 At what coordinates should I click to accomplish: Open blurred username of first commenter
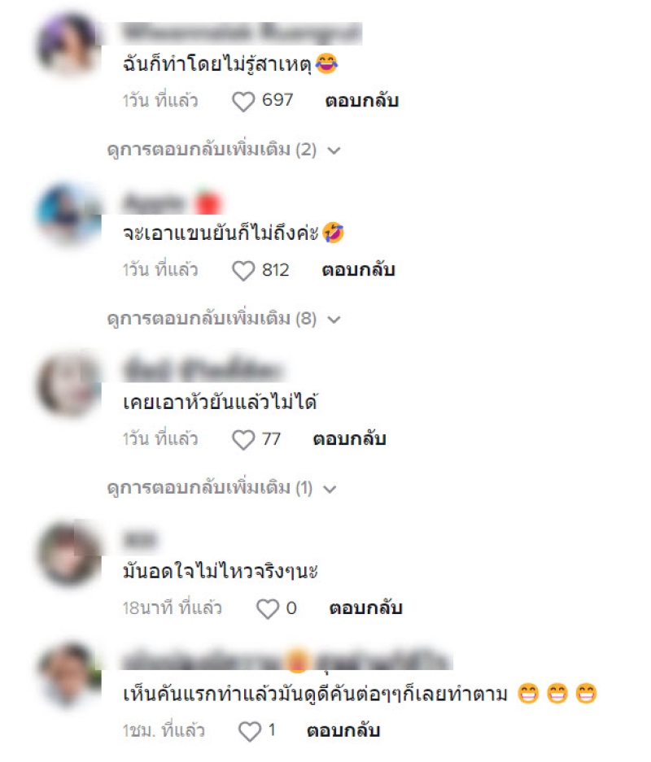coord(242,33)
